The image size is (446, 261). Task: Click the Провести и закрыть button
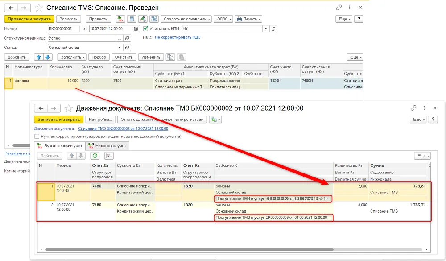[29, 19]
